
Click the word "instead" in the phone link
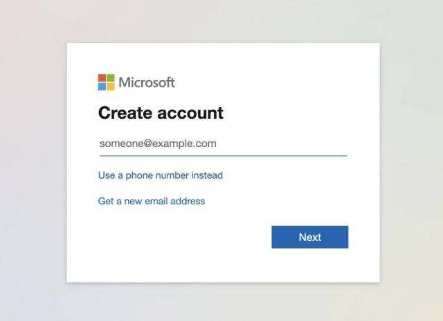click(207, 175)
